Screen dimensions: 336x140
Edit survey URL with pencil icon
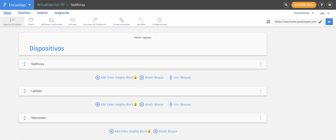[x=320, y=22]
